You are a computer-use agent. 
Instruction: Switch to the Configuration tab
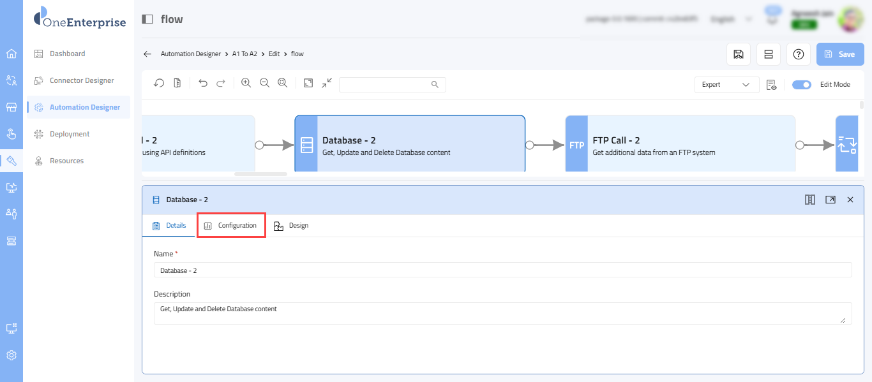tap(231, 226)
